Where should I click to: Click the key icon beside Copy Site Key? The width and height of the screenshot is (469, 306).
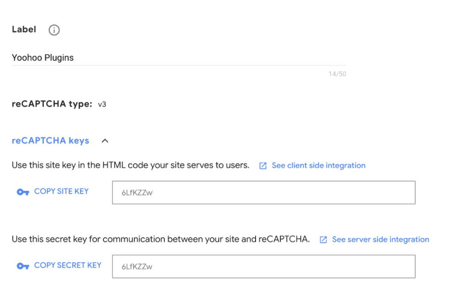pos(23,192)
